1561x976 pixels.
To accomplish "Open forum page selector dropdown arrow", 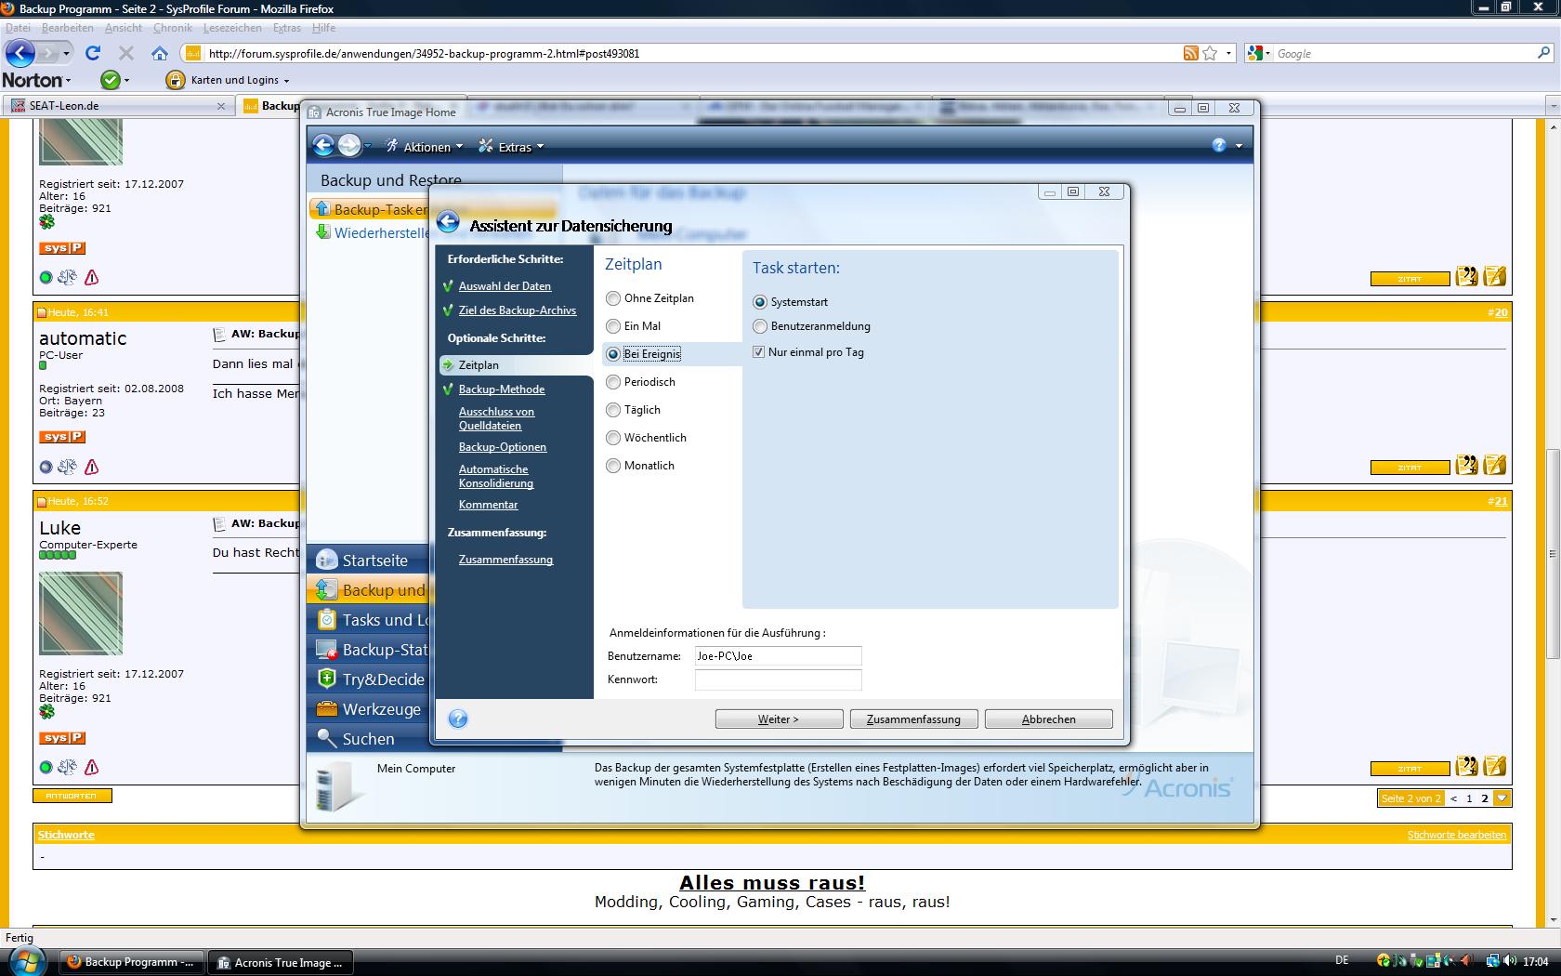I will (1502, 798).
